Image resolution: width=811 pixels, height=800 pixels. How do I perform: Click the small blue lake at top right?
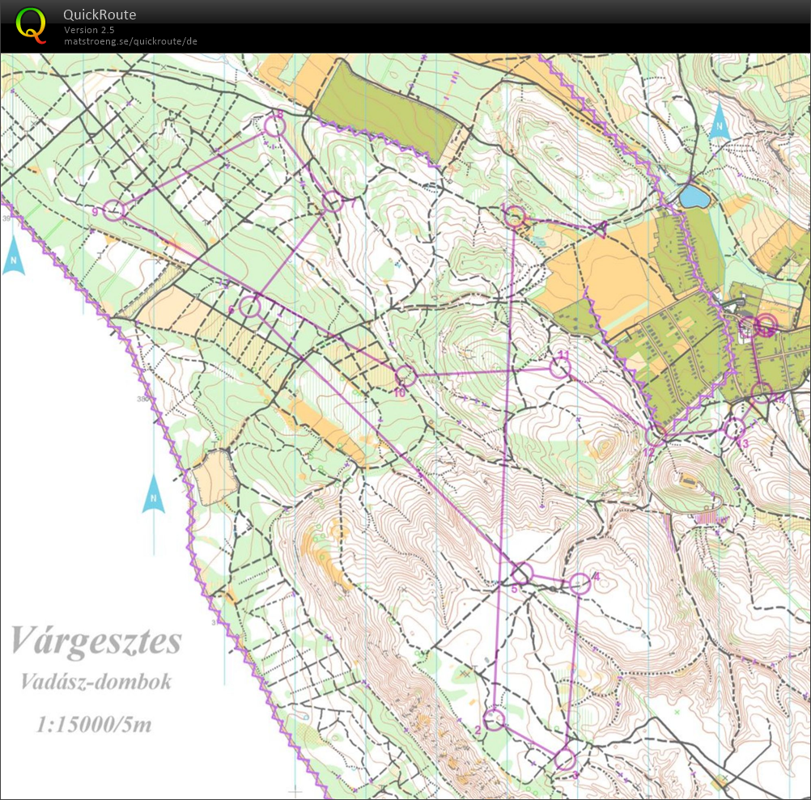pos(697,197)
